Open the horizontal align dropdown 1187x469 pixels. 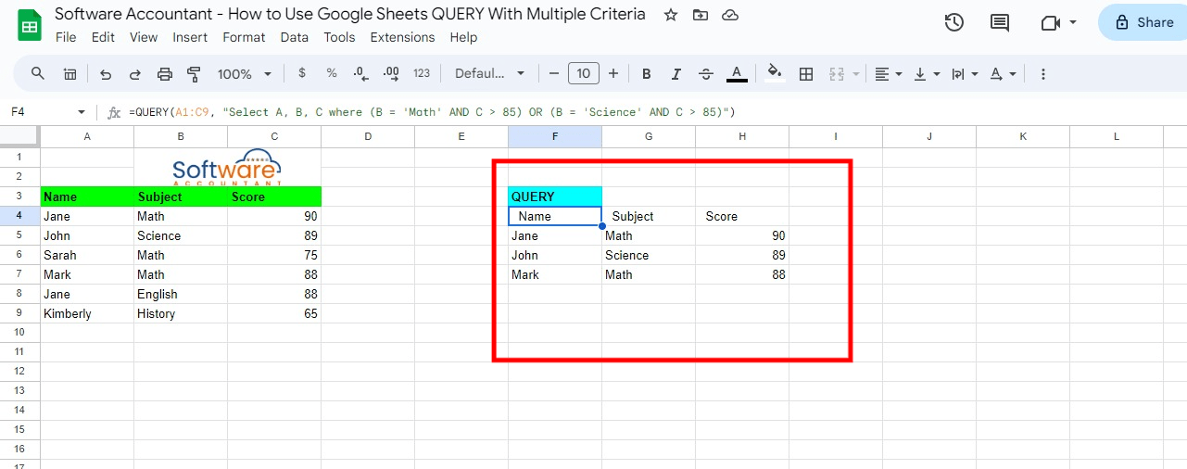click(x=888, y=73)
